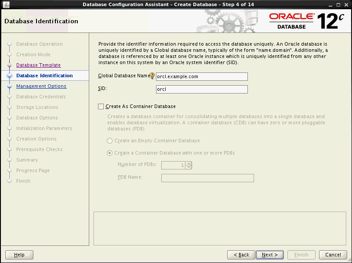Click the Finish step in sidebar
352x263 pixels.
[x=23, y=181]
